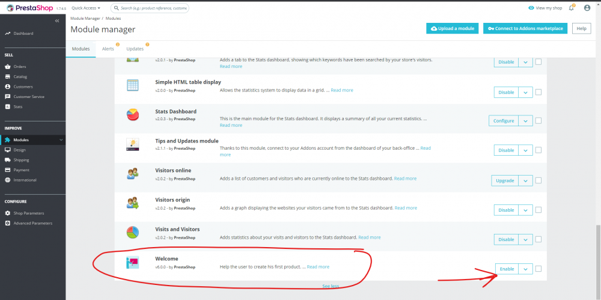This screenshot has height=300, width=601.
Task: Click the page vertical scrollbar thumb
Action: coord(599,261)
